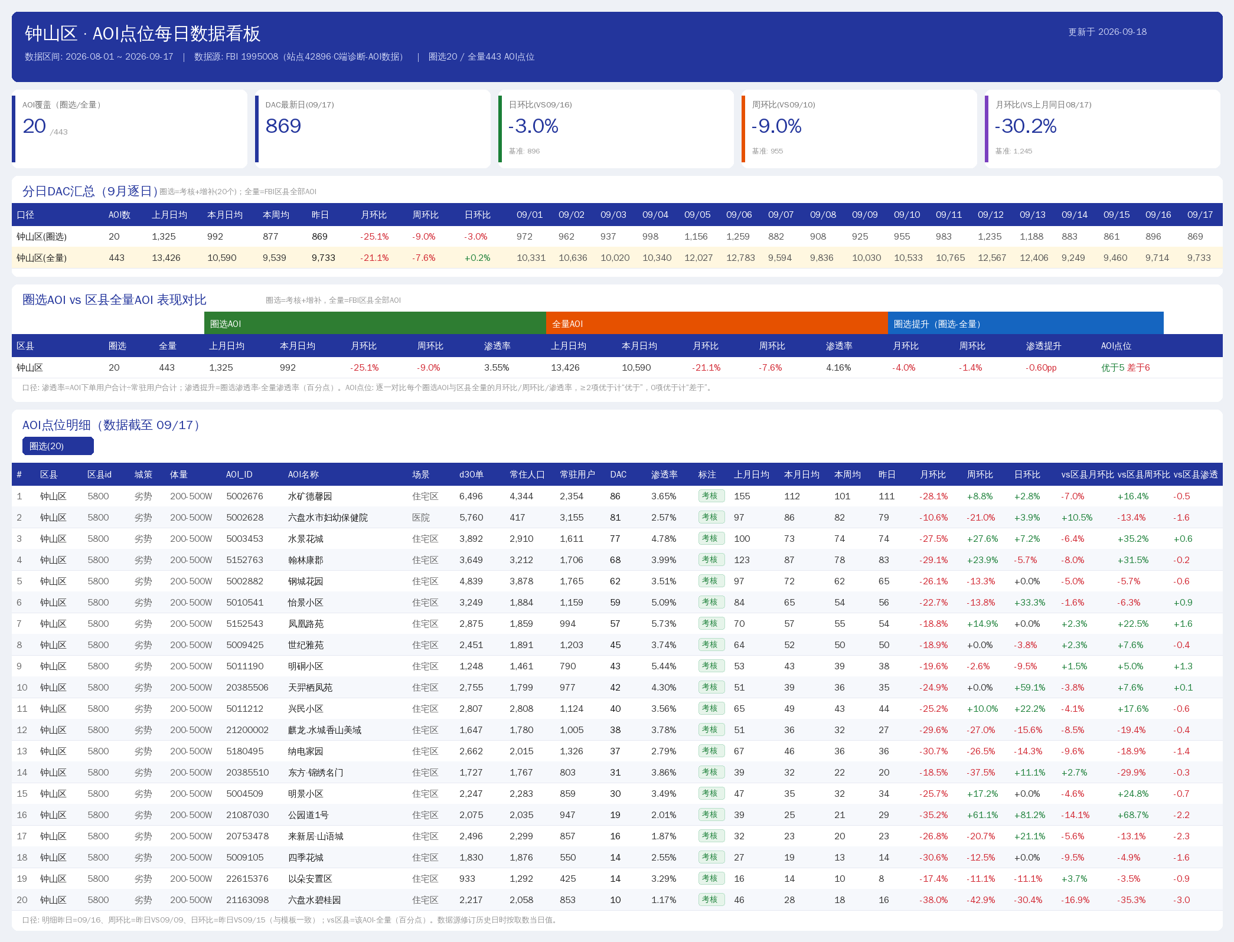Click the 考核 tag for 水矿德馨园
This screenshot has height=942, width=1234.
click(711, 496)
